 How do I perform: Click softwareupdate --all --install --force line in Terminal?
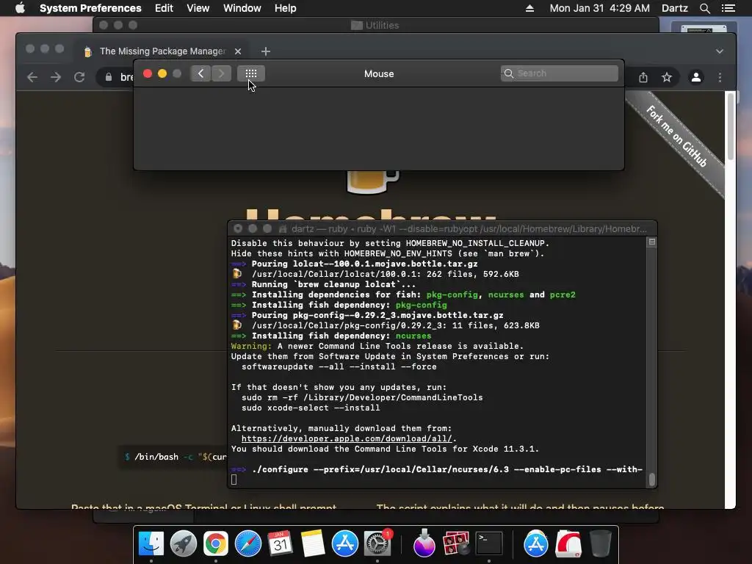[x=339, y=366]
